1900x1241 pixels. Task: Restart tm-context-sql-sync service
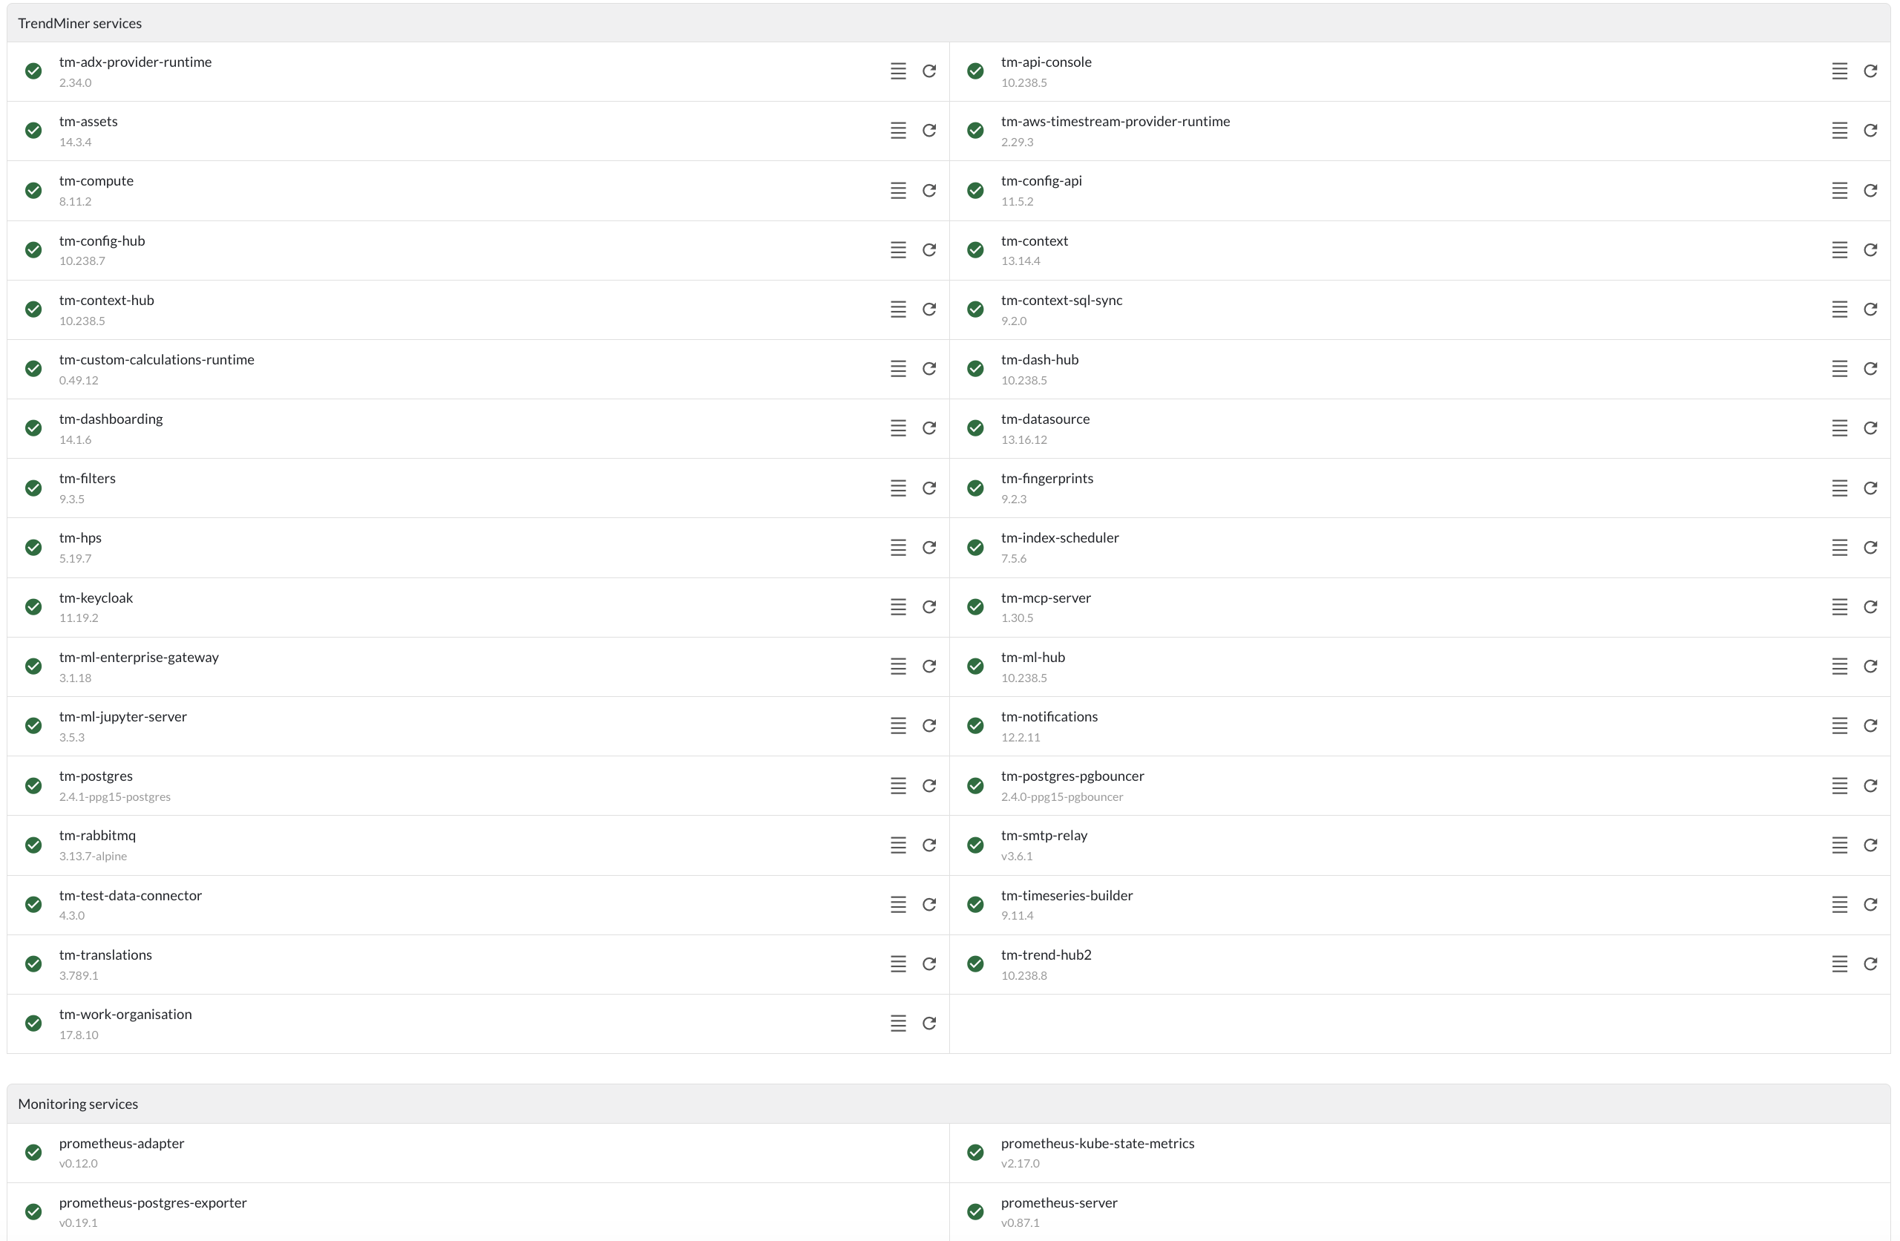[x=1870, y=309]
